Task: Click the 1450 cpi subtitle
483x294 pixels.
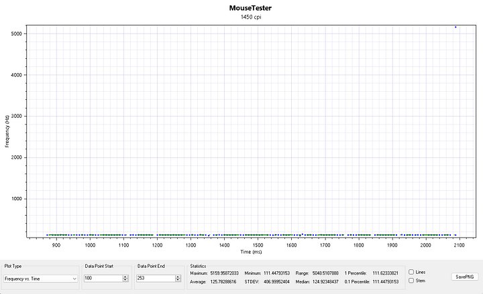Action: (251, 17)
